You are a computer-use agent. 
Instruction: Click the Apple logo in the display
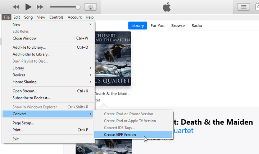pyautogui.click(x=167, y=7)
